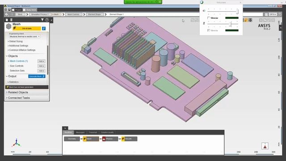Click the Element Shape breadcrumb
This screenshot has height=161, width=286.
pyautogui.click(x=94, y=14)
